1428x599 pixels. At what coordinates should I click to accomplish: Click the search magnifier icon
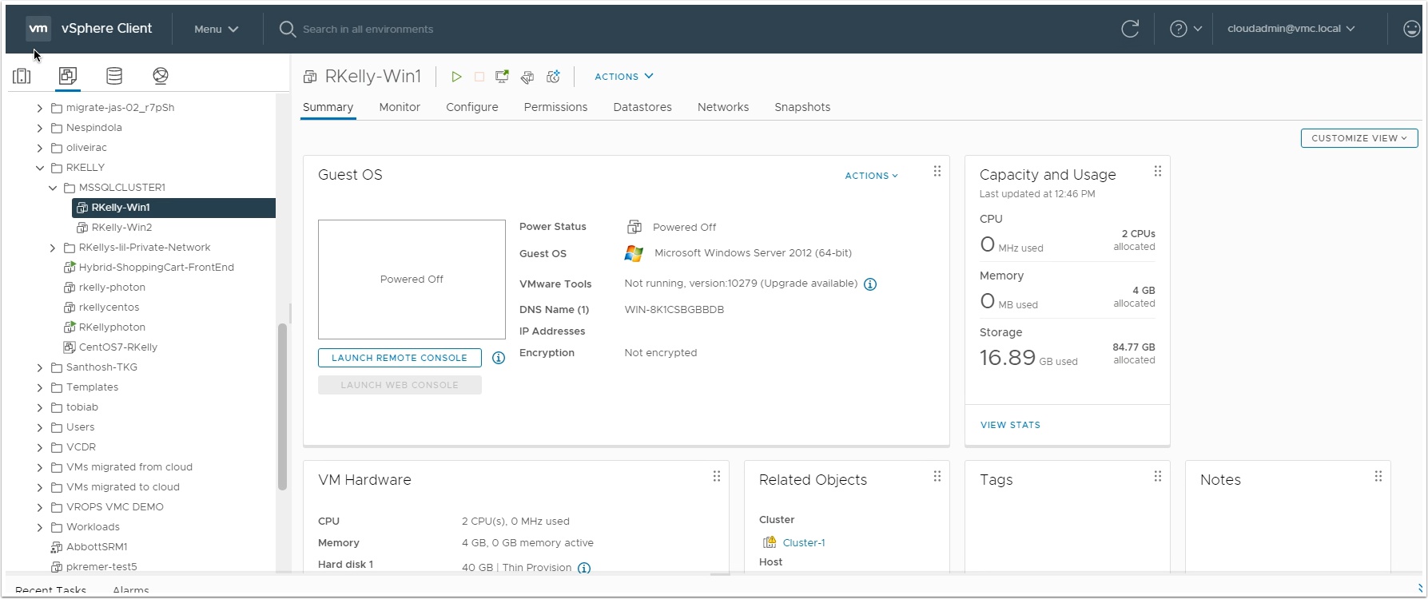(288, 29)
